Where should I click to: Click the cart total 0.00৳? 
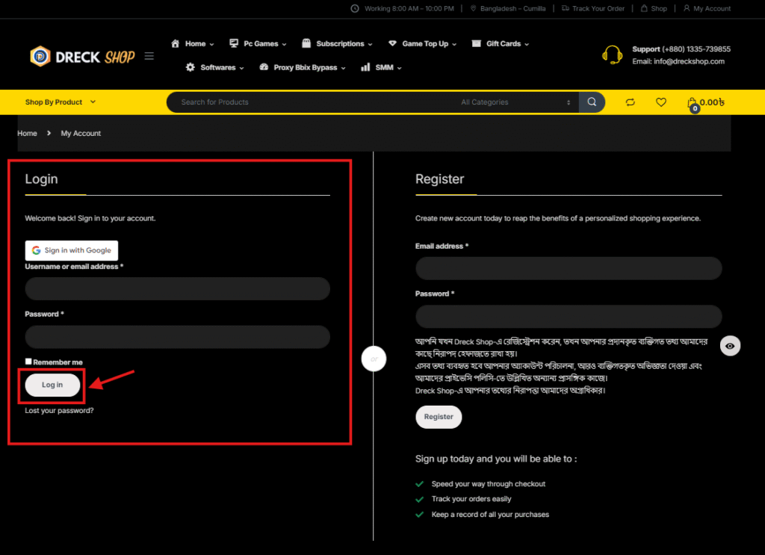(x=712, y=102)
